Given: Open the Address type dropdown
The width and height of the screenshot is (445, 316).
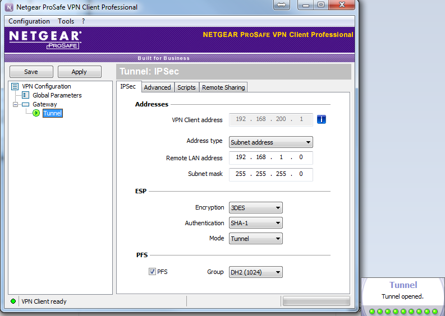Looking at the screenshot, I should point(270,142).
